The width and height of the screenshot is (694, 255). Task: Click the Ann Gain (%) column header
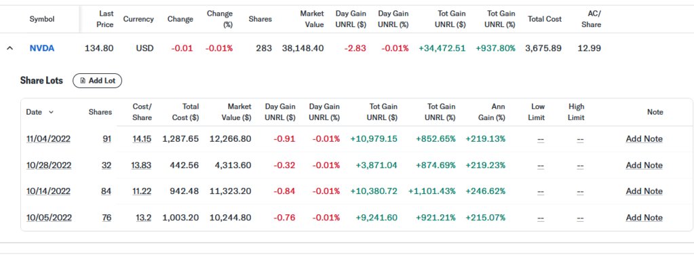(491, 112)
